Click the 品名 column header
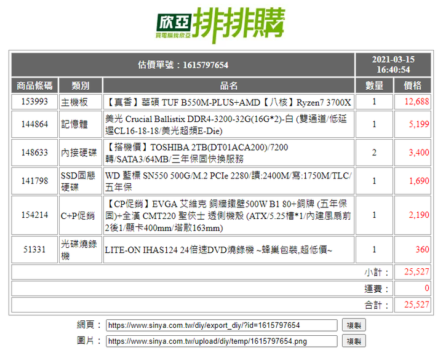Screen dimensions: 443x350 coord(228,86)
